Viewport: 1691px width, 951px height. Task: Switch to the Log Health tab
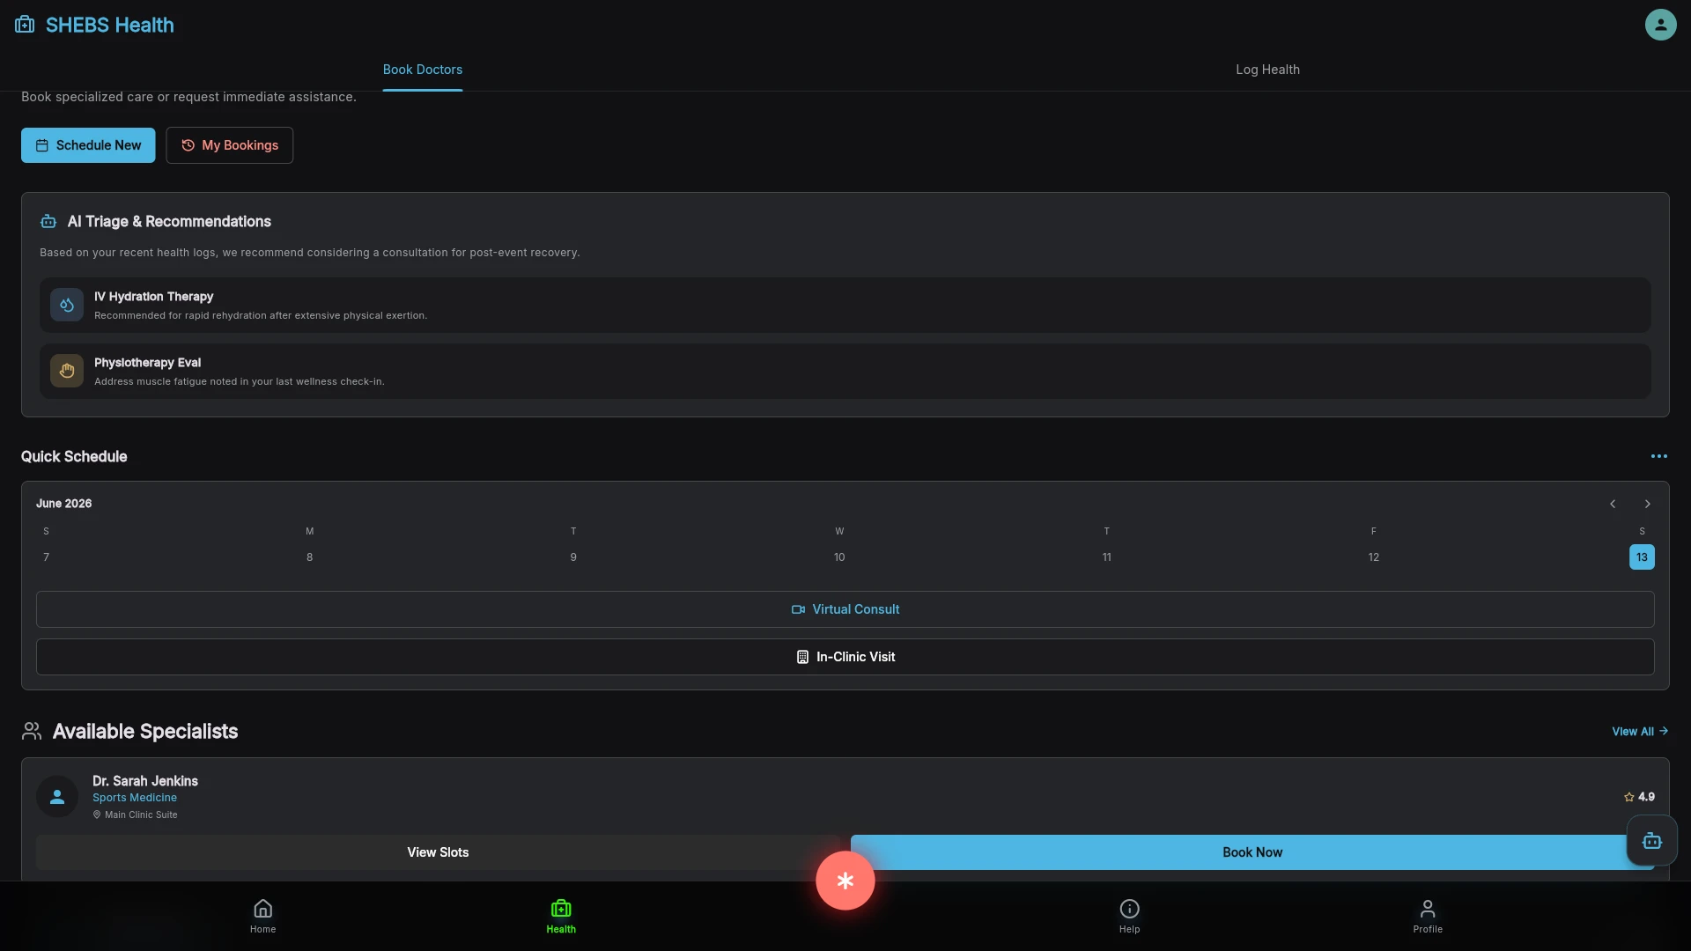(x=1267, y=70)
